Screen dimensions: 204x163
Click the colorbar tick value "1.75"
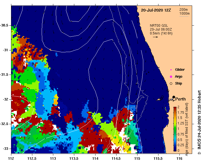click(x=181, y=113)
